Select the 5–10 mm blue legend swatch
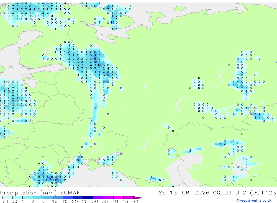Image resolution: width=277 pixels, height=203 pixels. pyautogui.click(x=48, y=197)
